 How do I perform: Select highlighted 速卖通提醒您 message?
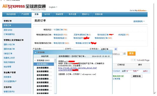point(44,64)
